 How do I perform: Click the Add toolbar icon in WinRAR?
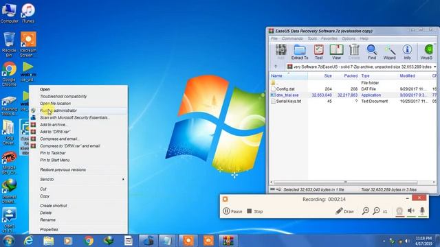tap(280, 52)
